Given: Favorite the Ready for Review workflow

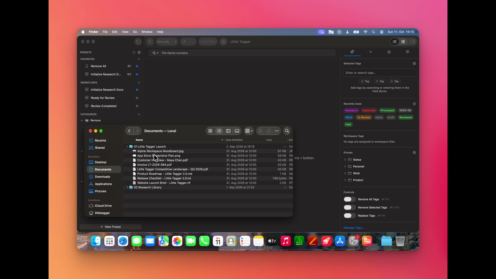Looking at the screenshot, I should pos(137,98).
